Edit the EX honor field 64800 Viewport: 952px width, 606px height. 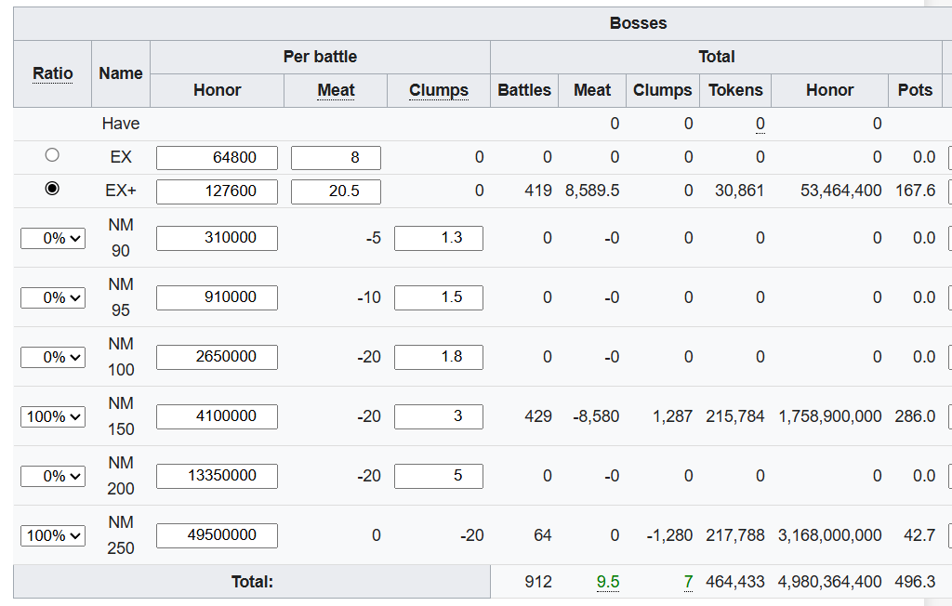[x=217, y=158]
